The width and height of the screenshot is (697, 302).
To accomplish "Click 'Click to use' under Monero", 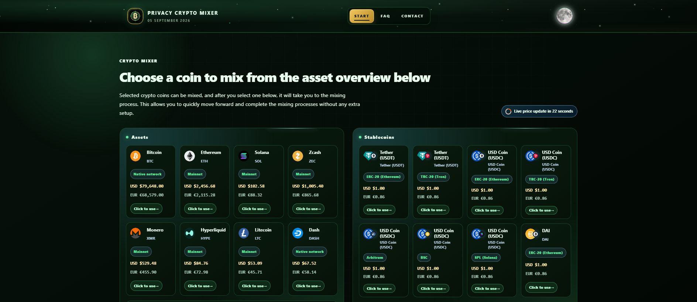I will tap(146, 286).
